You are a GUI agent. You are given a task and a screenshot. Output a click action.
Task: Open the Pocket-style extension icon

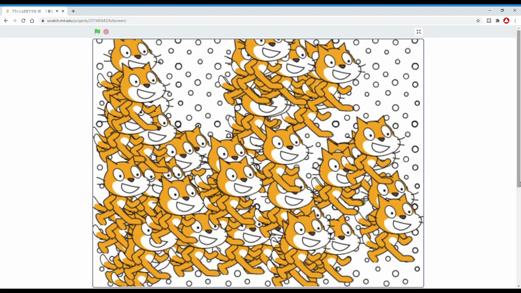pyautogui.click(x=489, y=21)
